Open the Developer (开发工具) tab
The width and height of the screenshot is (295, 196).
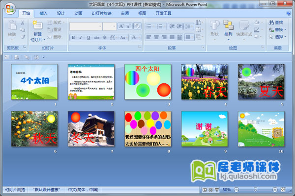(164, 13)
